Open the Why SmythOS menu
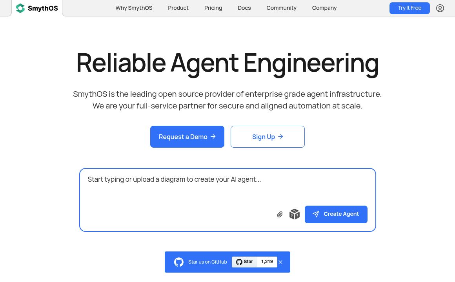455x282 pixels. click(x=134, y=8)
